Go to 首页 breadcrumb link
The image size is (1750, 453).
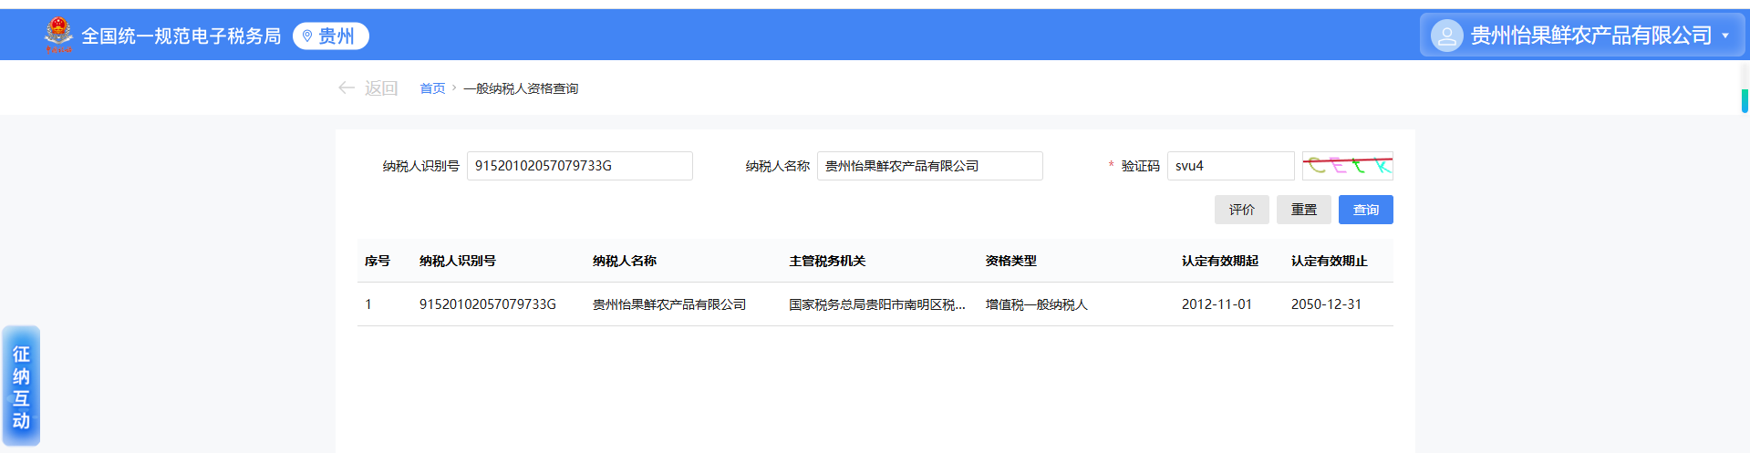432,88
